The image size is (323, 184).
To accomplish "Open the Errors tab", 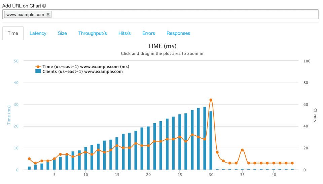I will (148, 33).
